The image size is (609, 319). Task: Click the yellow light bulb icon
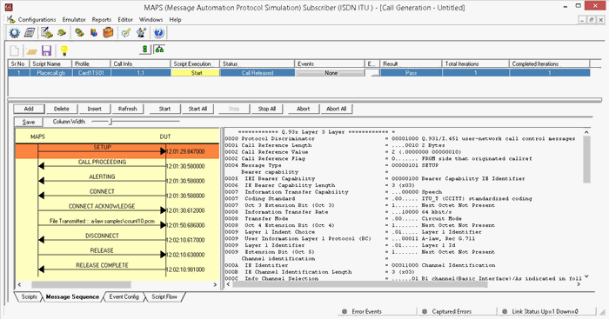coord(64,50)
